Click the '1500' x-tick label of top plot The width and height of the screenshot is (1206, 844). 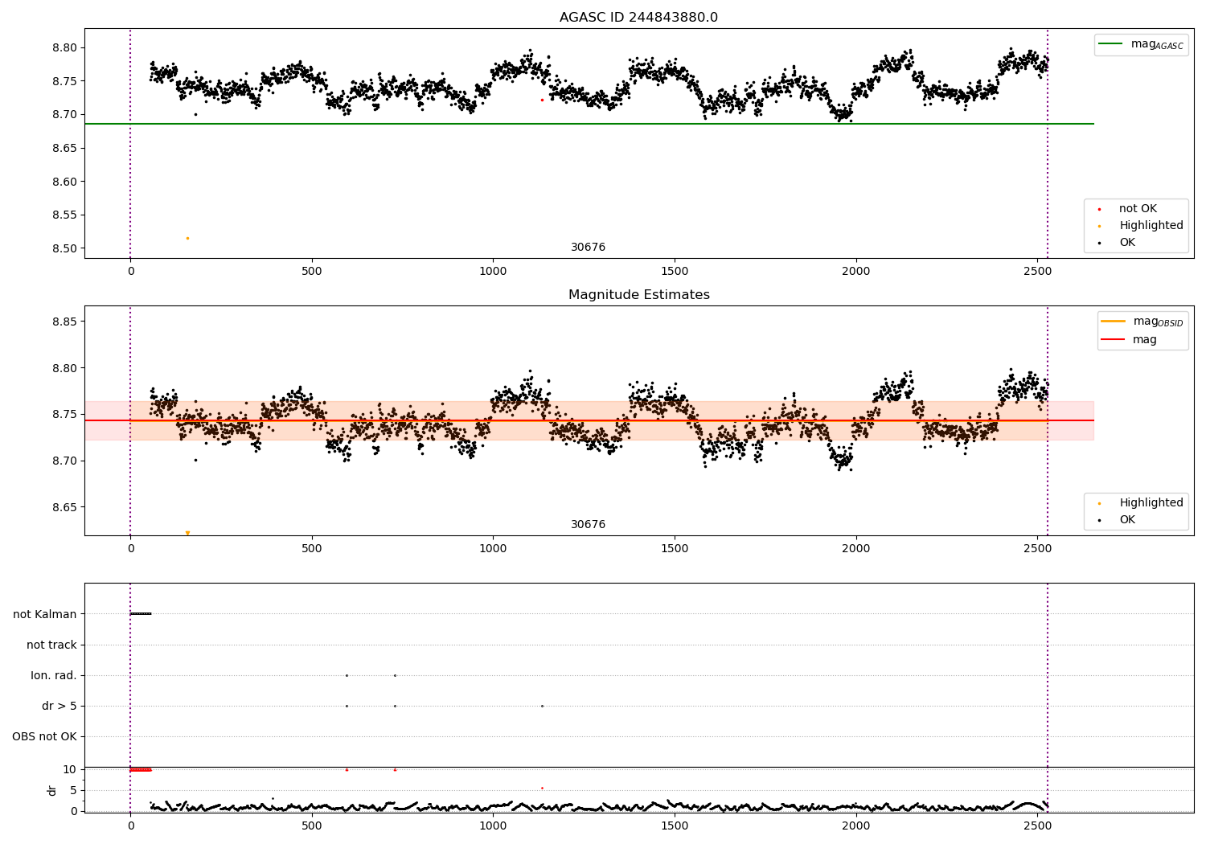click(675, 272)
